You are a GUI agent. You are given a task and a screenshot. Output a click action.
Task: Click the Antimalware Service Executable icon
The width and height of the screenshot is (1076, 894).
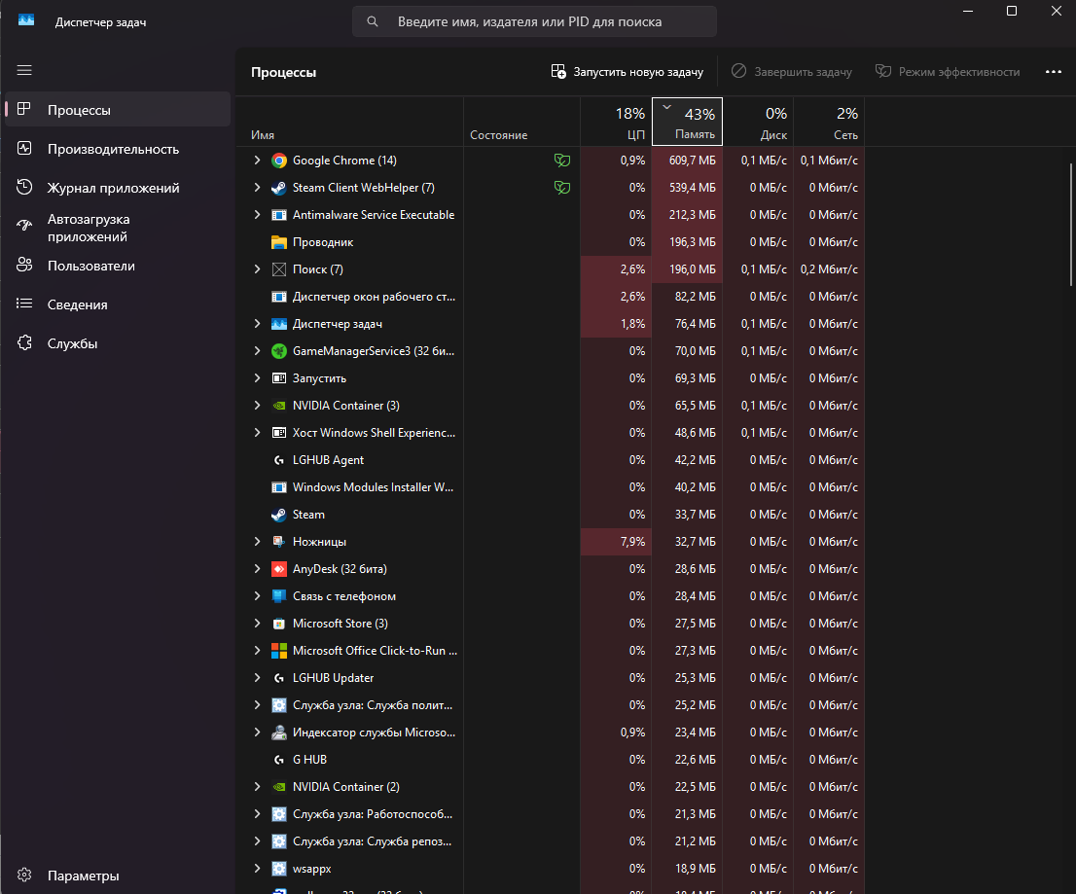coord(278,215)
